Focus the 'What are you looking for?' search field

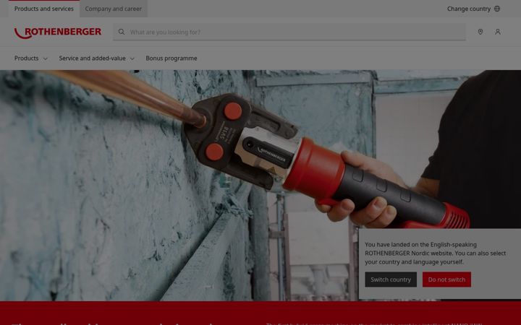tap(289, 32)
